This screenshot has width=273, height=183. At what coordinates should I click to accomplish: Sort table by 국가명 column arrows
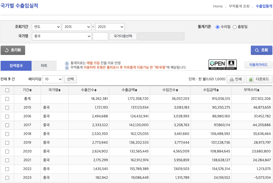(x=59, y=90)
